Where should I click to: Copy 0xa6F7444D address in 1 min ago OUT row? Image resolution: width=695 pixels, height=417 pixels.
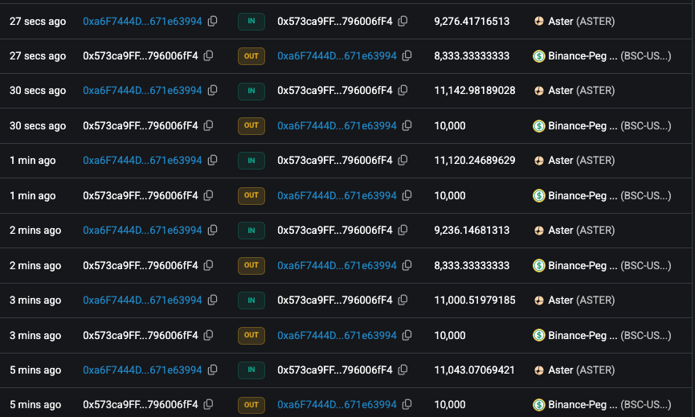tap(407, 195)
